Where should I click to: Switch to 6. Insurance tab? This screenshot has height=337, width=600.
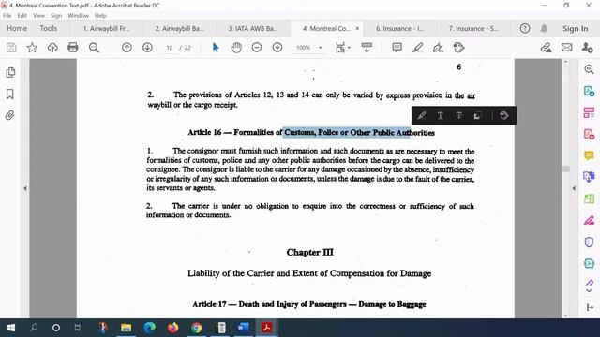(400, 29)
